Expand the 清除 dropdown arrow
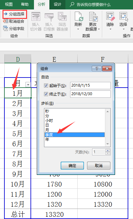This screenshot has height=219, width=133. click(110, 29)
